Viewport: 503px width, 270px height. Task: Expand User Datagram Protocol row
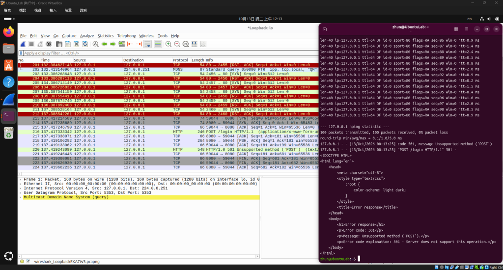point(21,193)
